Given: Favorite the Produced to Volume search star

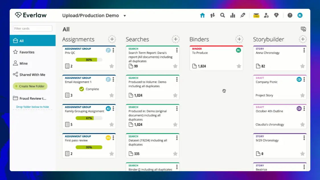Looking at the screenshot, I should (175, 95).
